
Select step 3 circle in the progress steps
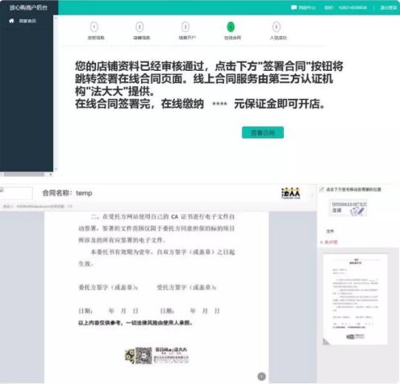pos(185,27)
